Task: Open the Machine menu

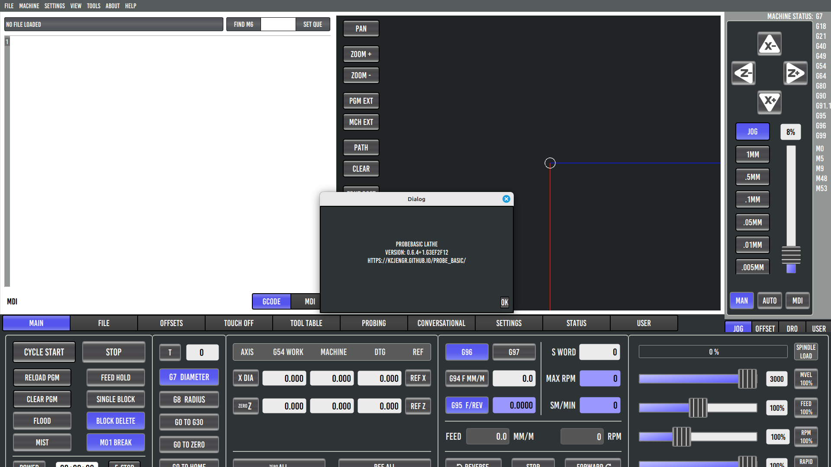Action: coord(29,6)
